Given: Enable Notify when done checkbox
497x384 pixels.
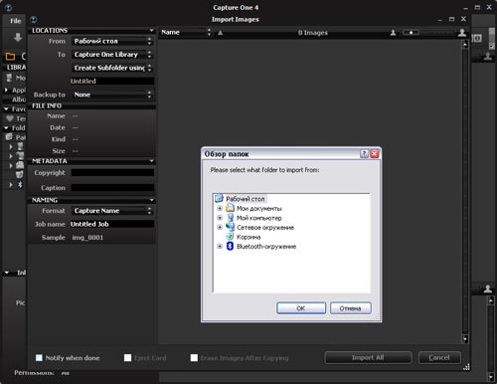Looking at the screenshot, I should (39, 358).
